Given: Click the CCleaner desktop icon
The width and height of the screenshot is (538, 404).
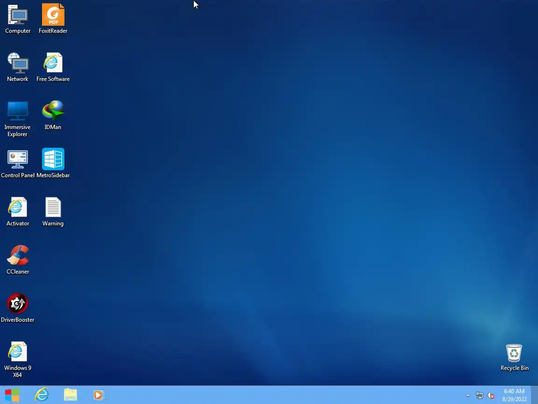Looking at the screenshot, I should 18,260.
